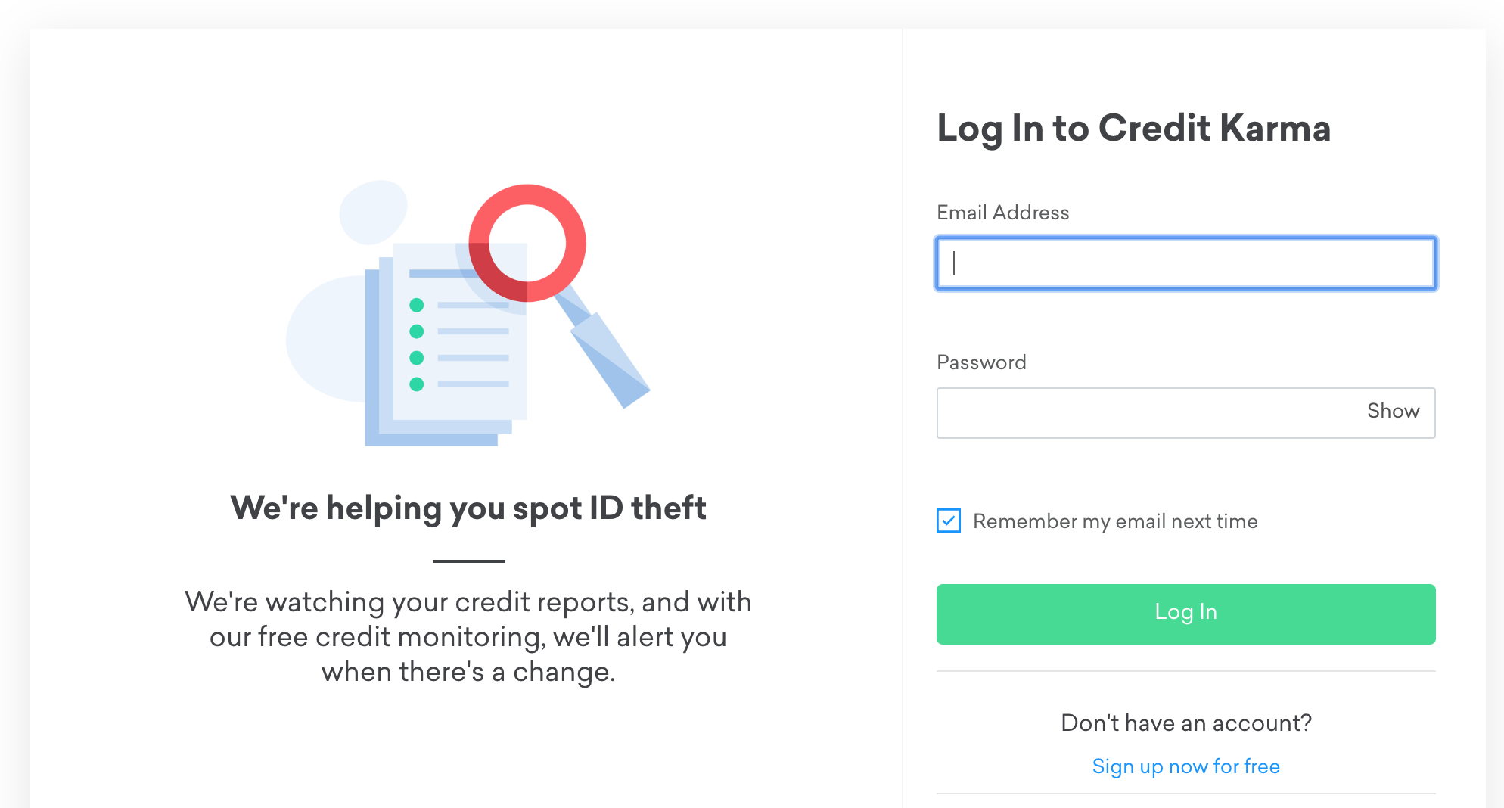Click the Log In to Credit Karma heading
The width and height of the screenshot is (1504, 808).
click(x=1133, y=129)
